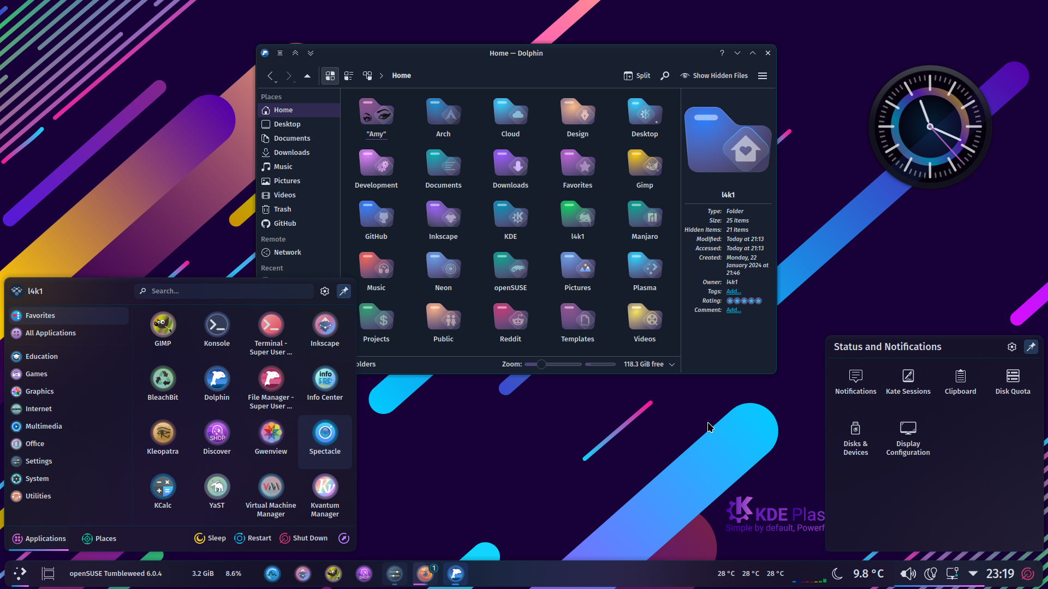Open Display Configuration widget
Viewport: 1048px width, 589px height.
click(x=908, y=438)
